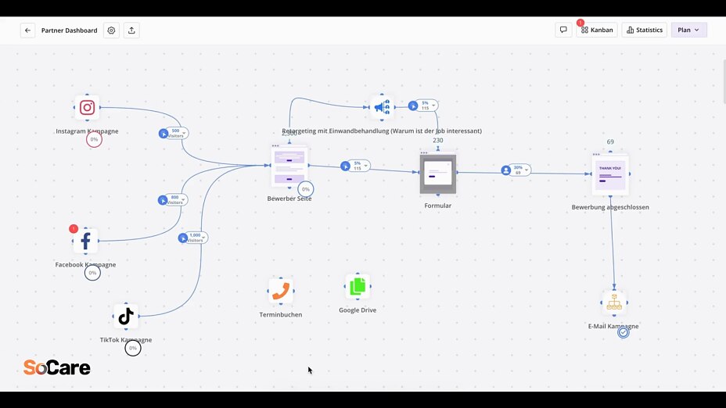Expand the 800 Visitors connection dropdown
This screenshot has width=726, height=408.
pos(183,200)
